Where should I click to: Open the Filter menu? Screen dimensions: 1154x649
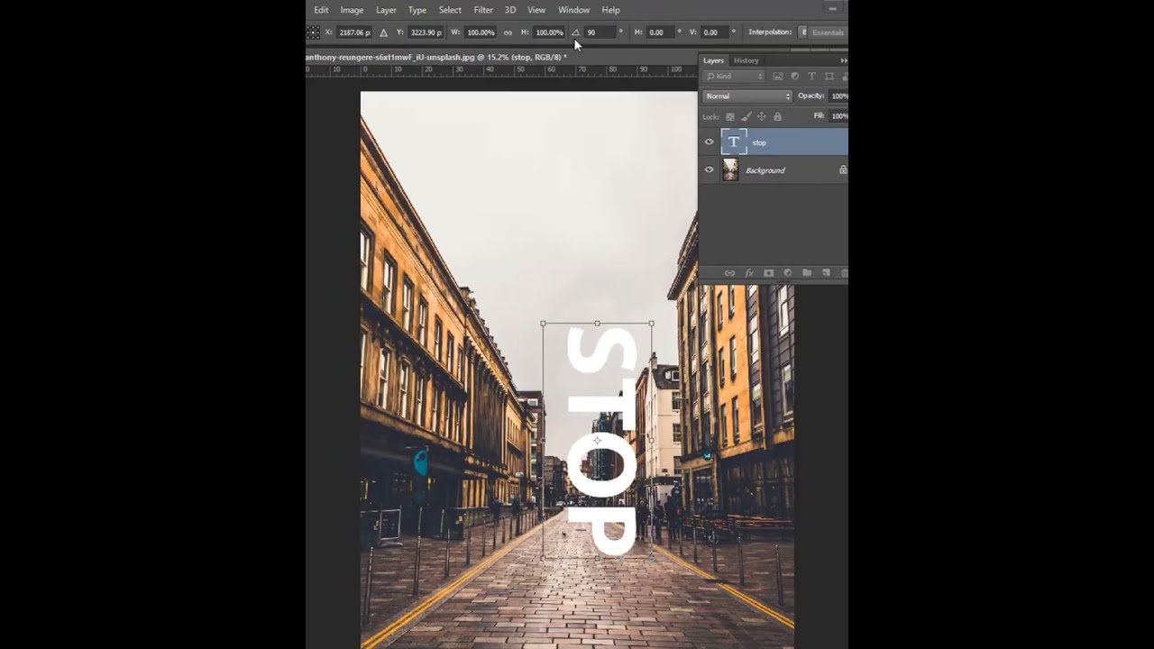point(483,10)
